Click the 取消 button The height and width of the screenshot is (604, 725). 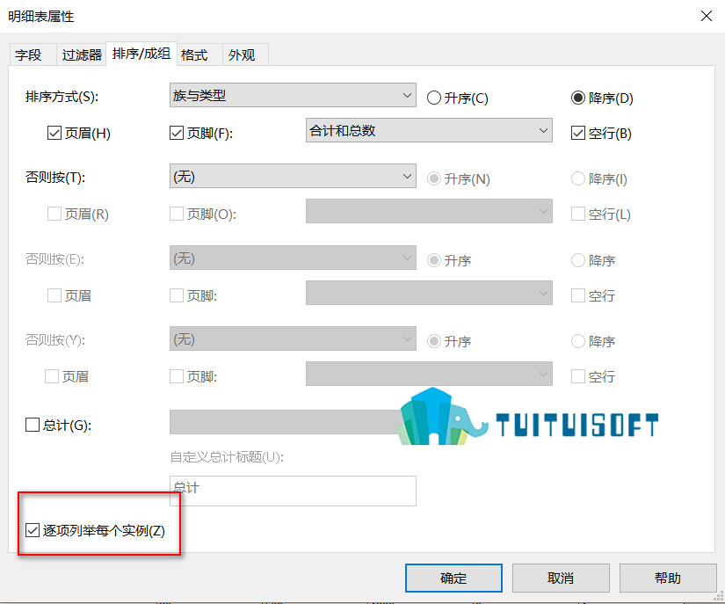coord(561,578)
